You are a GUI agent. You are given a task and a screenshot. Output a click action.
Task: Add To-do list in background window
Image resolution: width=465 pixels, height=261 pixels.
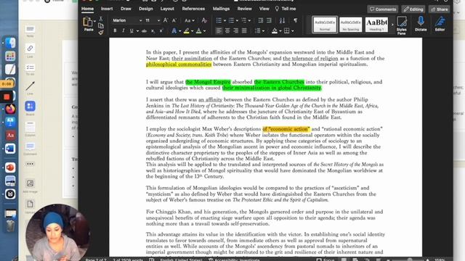(30, 70)
